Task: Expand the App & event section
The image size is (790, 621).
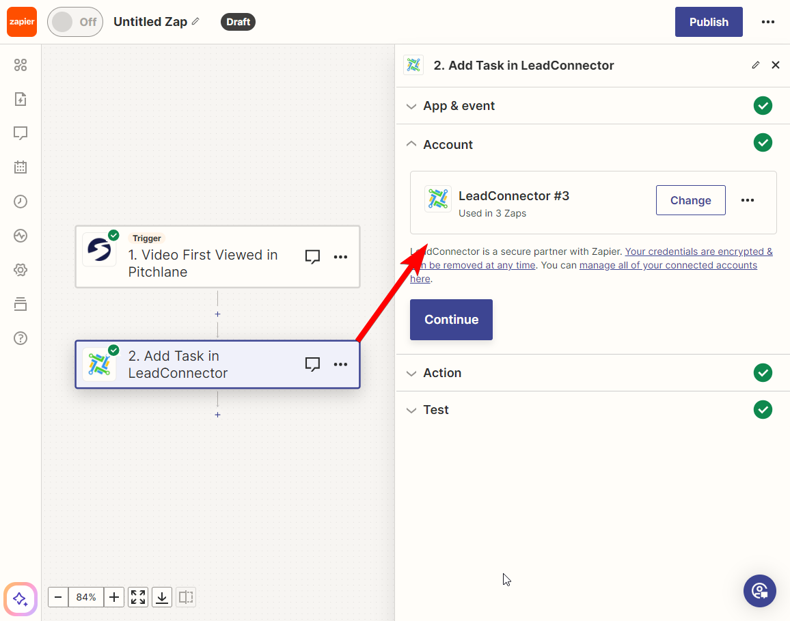Action: (x=592, y=106)
